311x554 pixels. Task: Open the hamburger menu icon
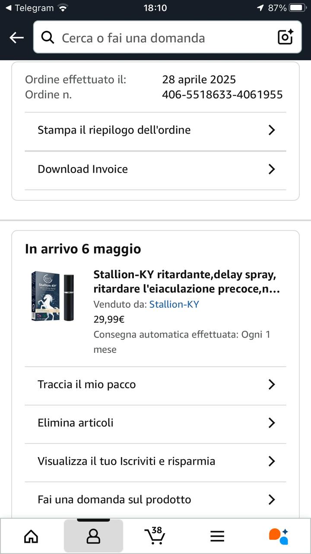217,537
